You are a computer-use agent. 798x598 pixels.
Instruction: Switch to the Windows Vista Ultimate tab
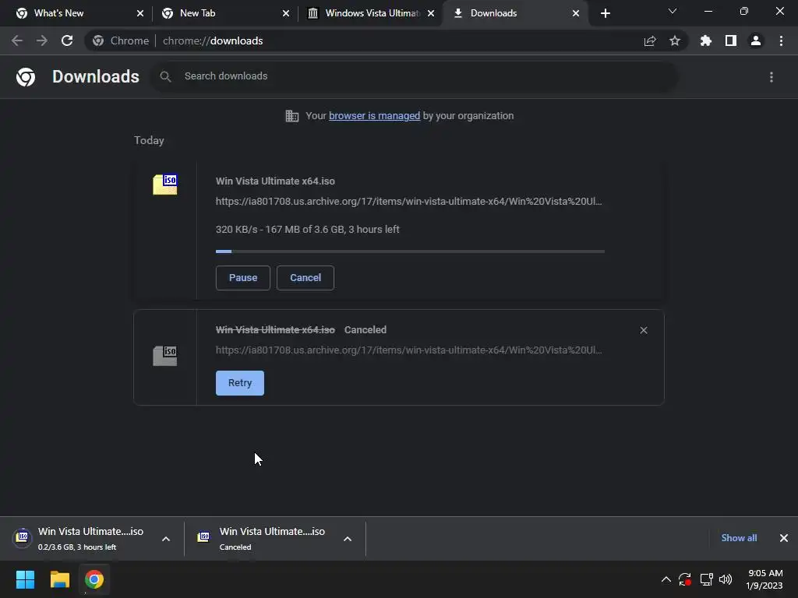pyautogui.click(x=372, y=13)
